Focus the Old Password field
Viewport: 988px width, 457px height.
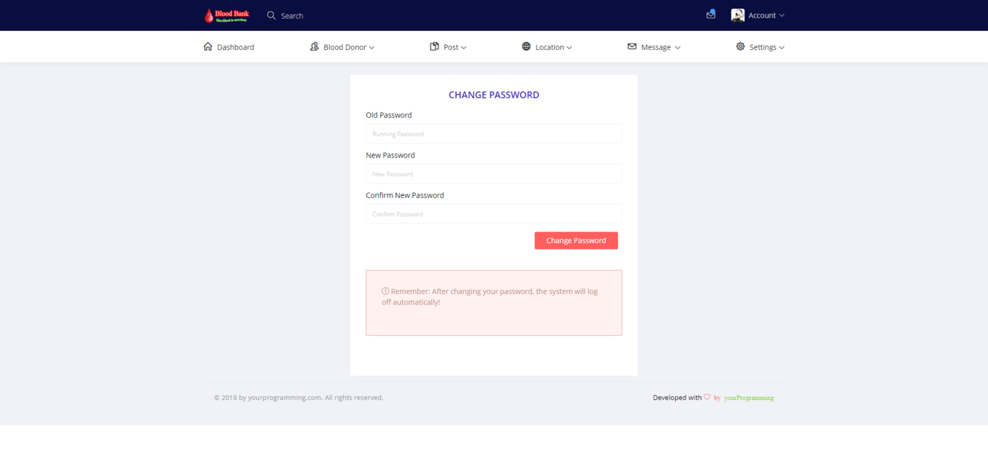(x=493, y=134)
